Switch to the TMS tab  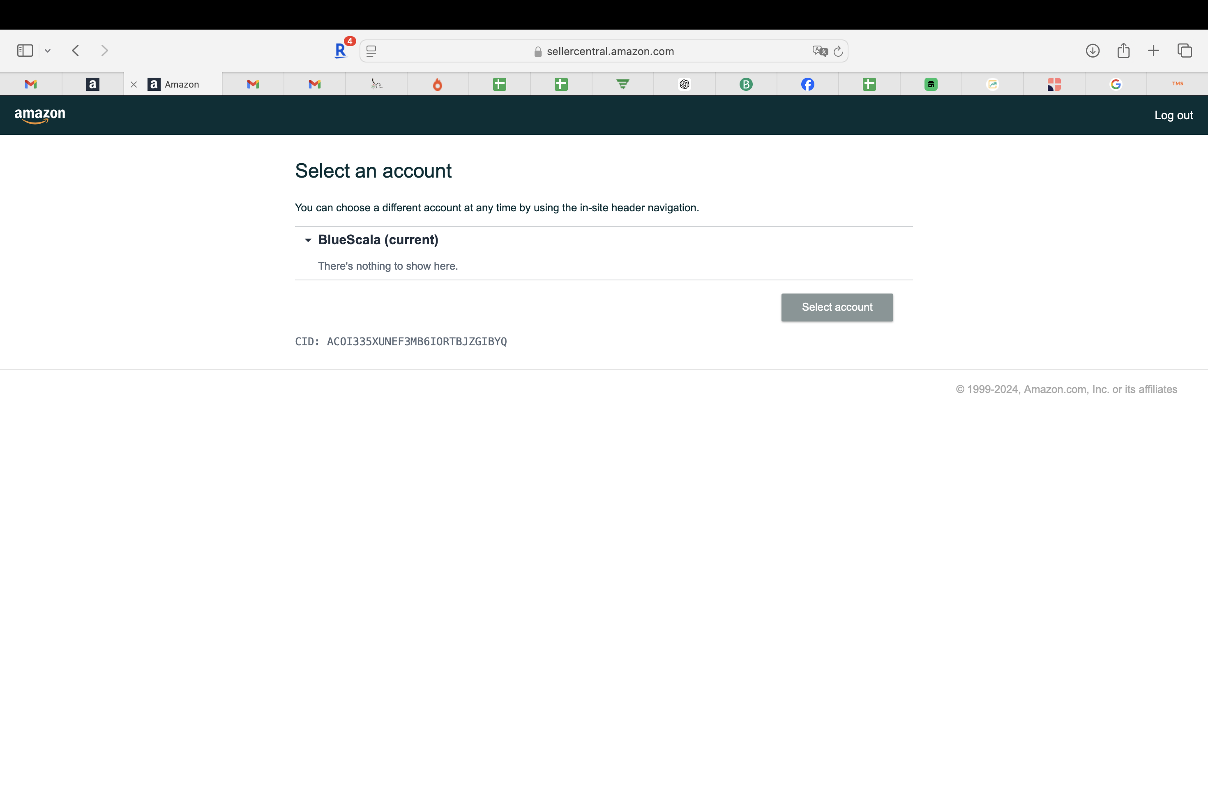tap(1178, 84)
